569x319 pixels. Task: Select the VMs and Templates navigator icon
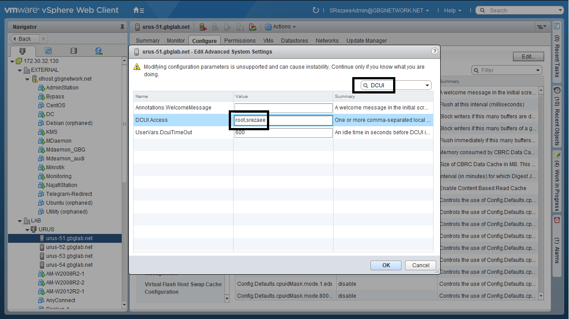click(x=48, y=51)
